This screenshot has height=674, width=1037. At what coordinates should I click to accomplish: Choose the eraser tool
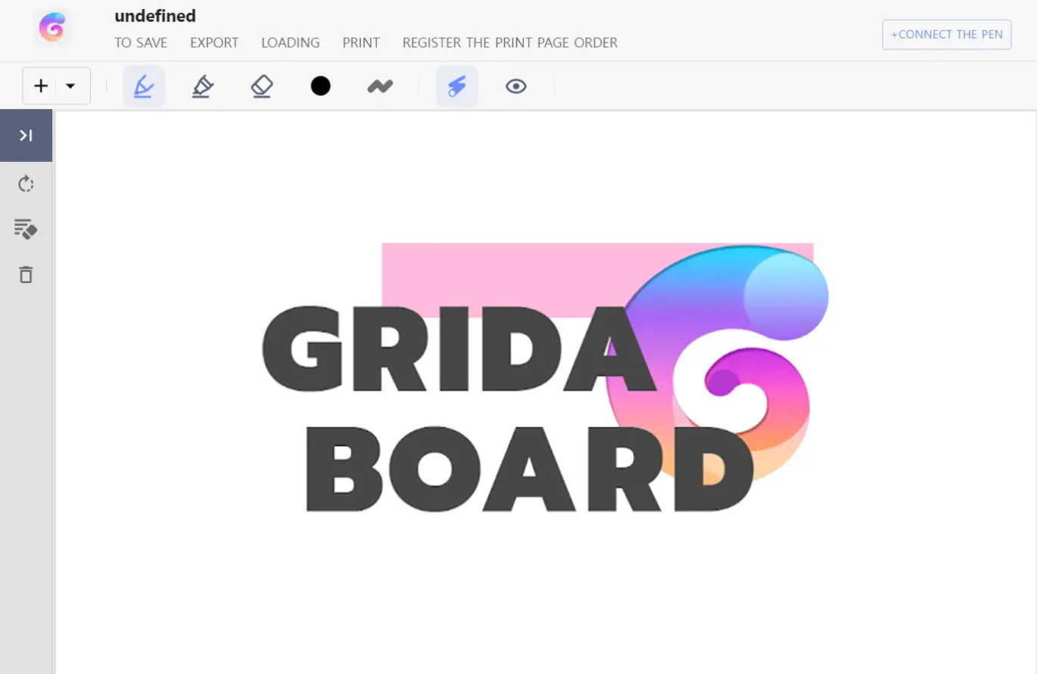click(x=261, y=86)
